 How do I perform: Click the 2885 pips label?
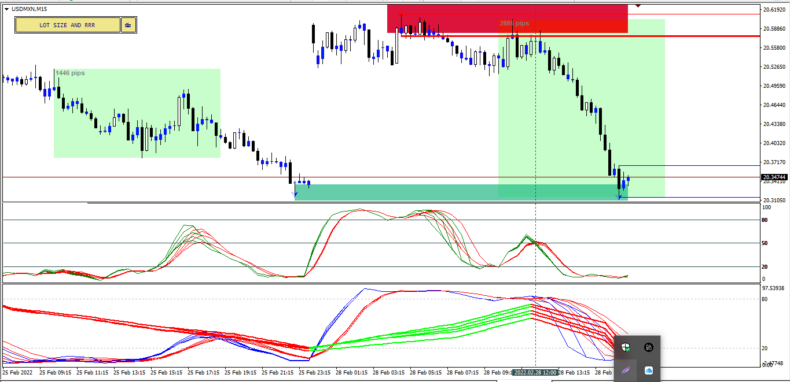[x=515, y=24]
